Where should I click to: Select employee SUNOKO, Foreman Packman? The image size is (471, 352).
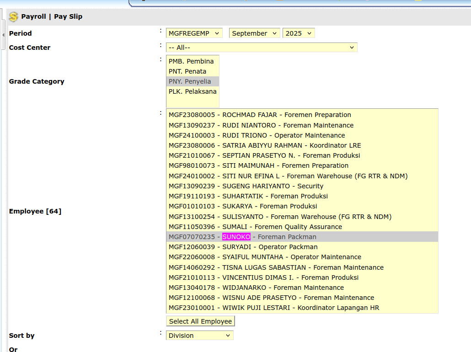(242, 237)
